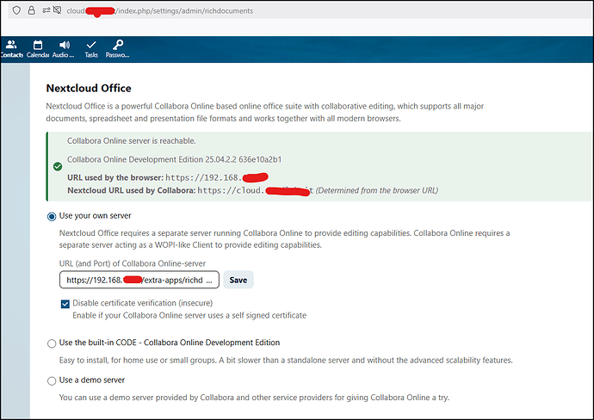Click 'Collabora Online server is reachable.' text

(x=132, y=141)
